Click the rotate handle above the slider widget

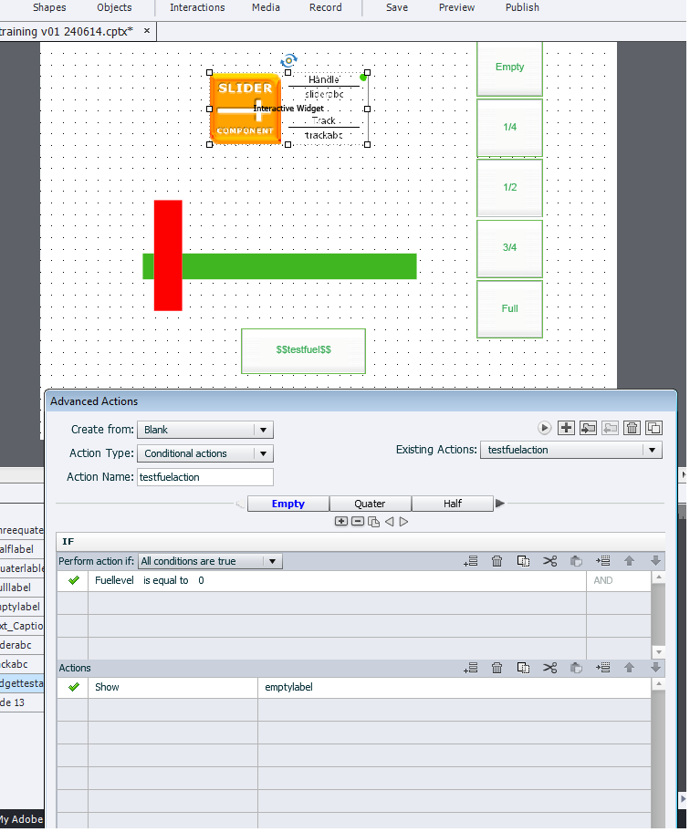(x=290, y=60)
